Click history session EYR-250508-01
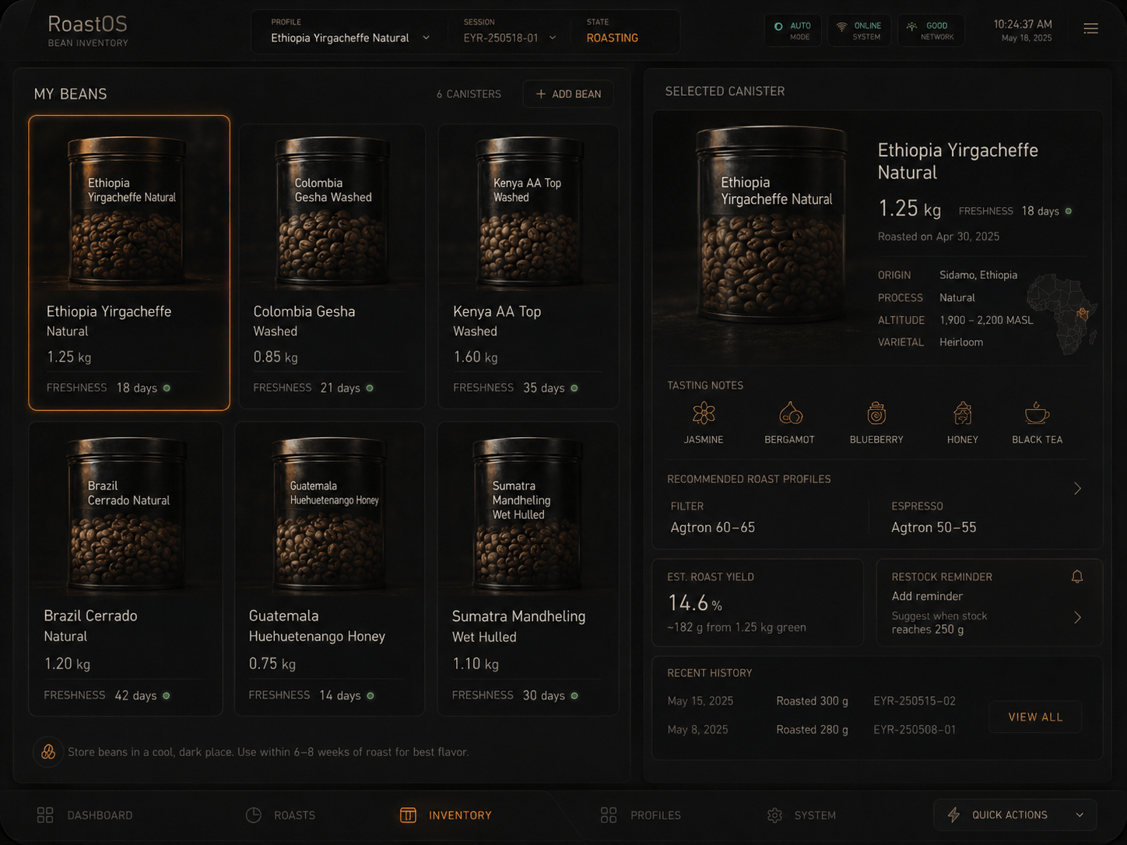The image size is (1127, 845). coord(915,730)
